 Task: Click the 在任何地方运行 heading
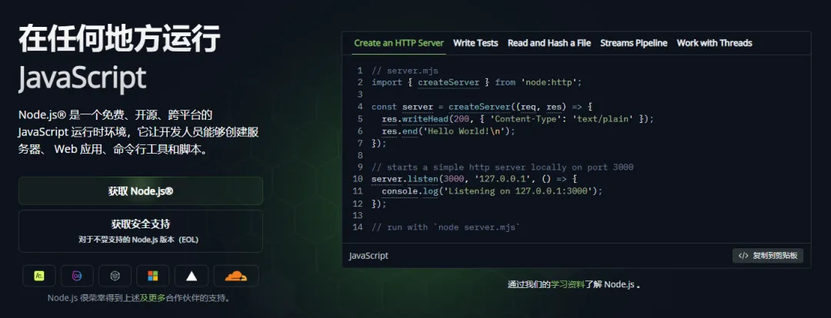119,38
